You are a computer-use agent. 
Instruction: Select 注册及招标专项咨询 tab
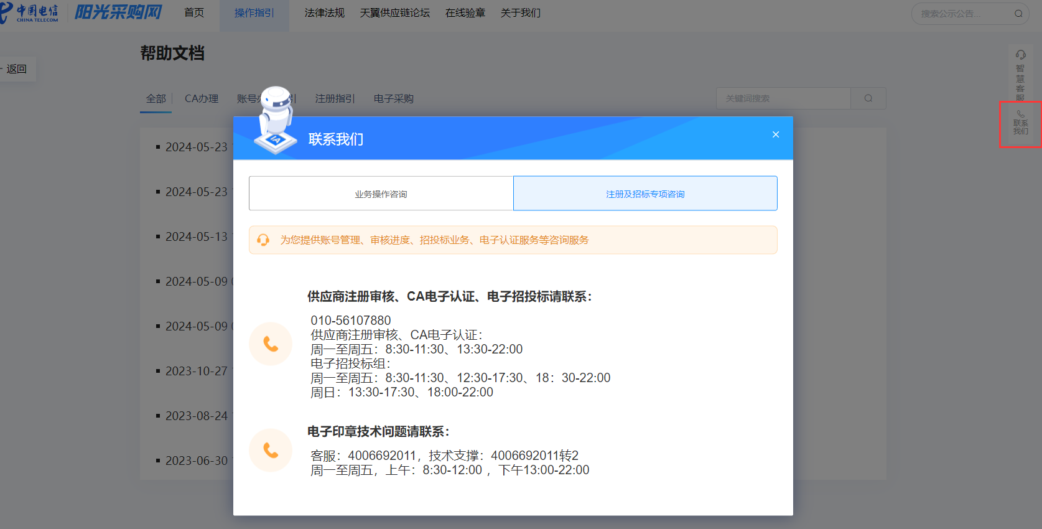coord(645,194)
